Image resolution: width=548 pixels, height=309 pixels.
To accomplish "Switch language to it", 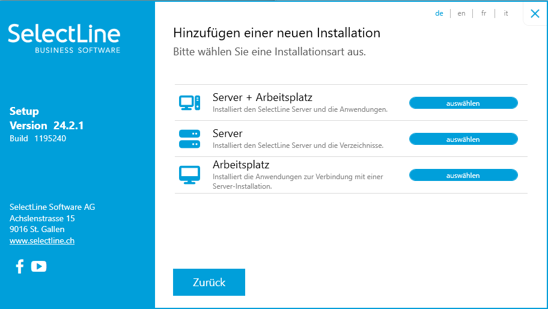I will [506, 13].
